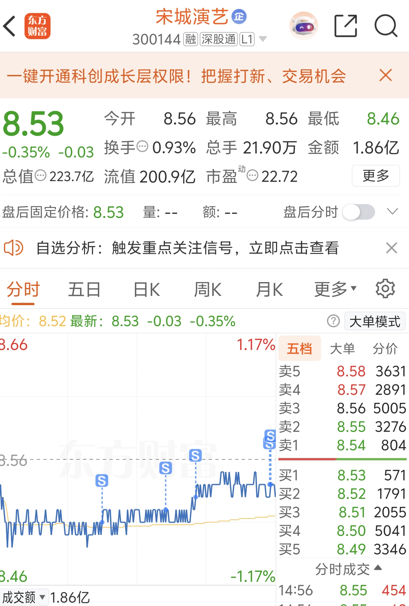Tap the L1 level tag
409x606 pixels.
(x=247, y=39)
